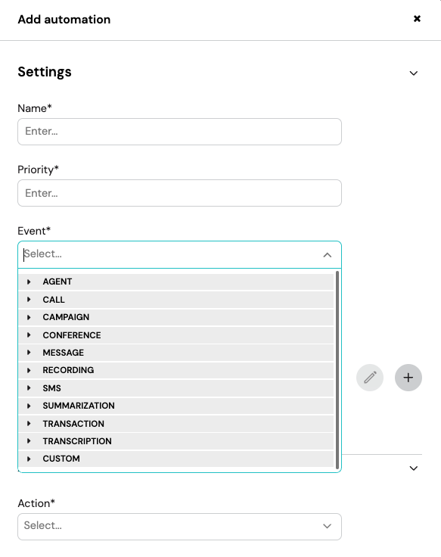Expand the CALL event group
The height and width of the screenshot is (557, 441).
tap(176, 300)
